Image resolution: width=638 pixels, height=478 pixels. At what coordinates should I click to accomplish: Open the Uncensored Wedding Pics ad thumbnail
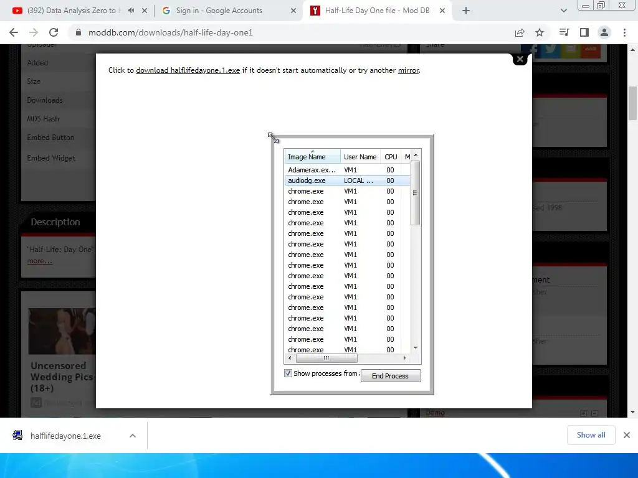pyautogui.click(x=62, y=331)
